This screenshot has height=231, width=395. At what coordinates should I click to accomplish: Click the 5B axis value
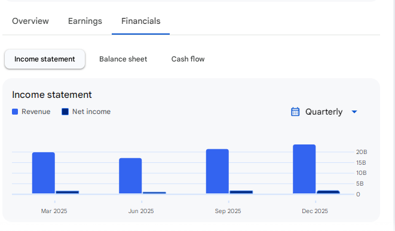(360, 184)
